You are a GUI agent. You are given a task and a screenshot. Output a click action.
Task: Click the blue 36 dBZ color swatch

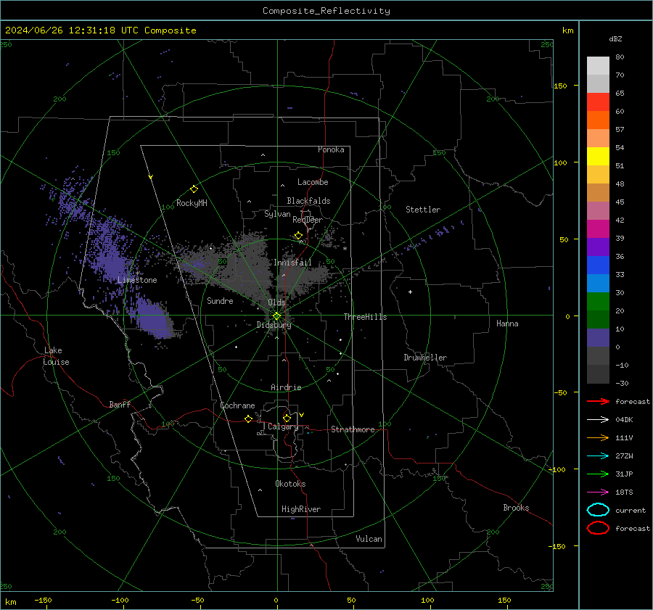[598, 265]
